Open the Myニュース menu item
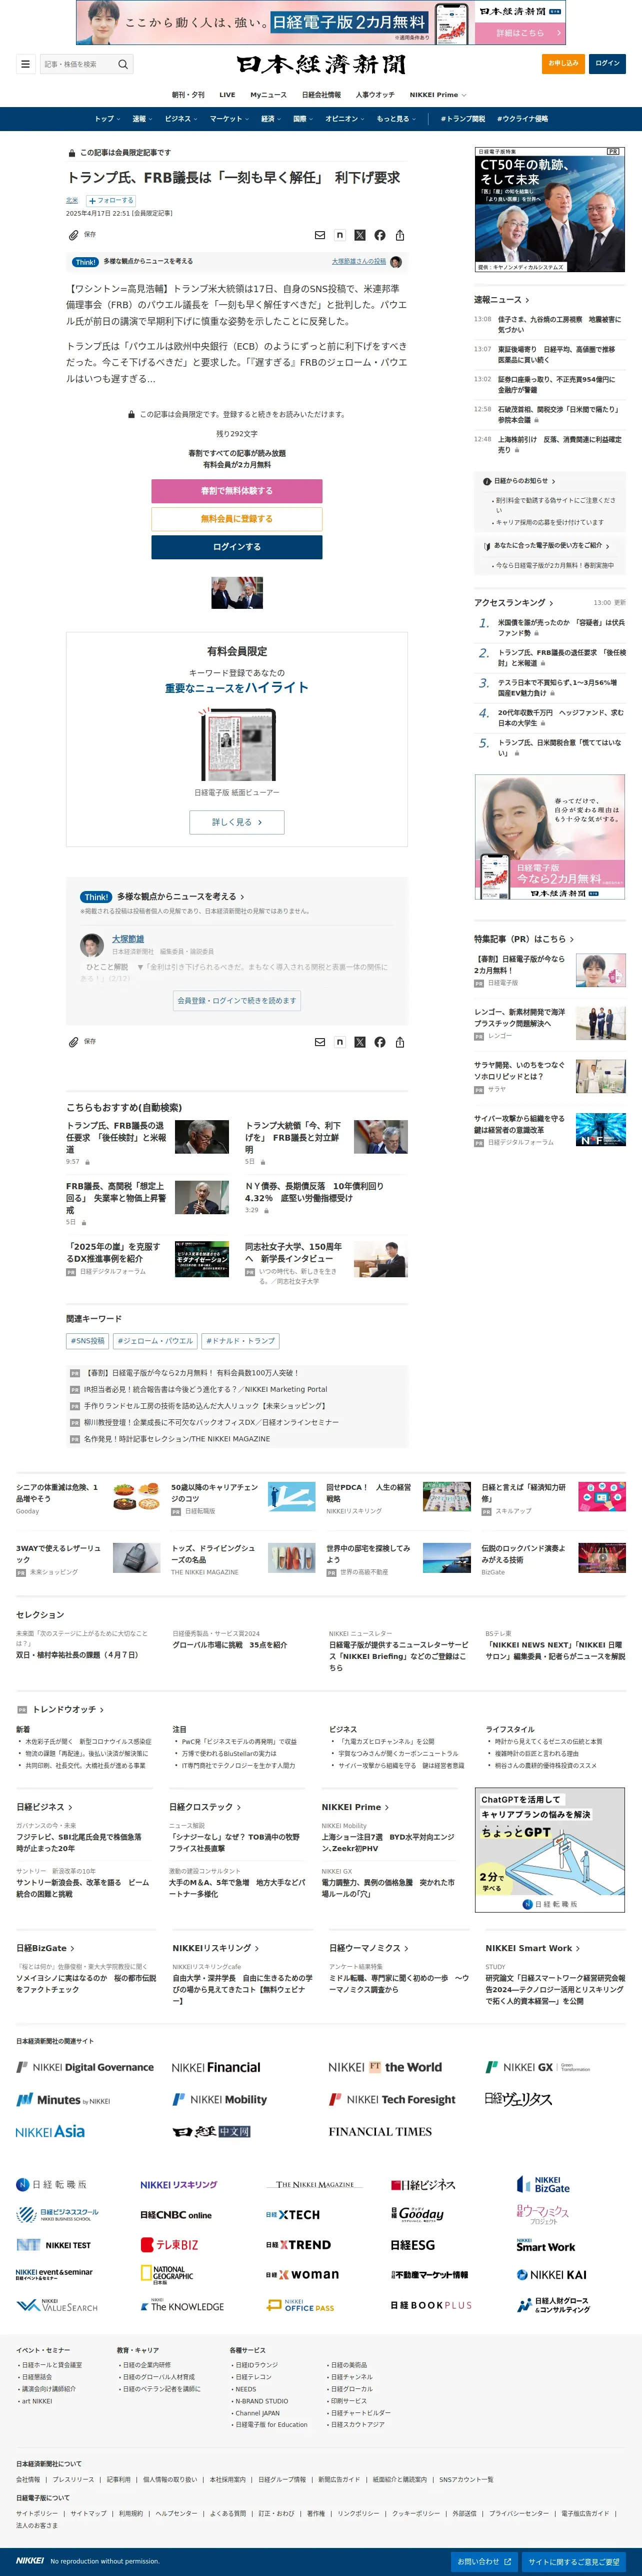This screenshot has width=642, height=2576. click(x=268, y=95)
